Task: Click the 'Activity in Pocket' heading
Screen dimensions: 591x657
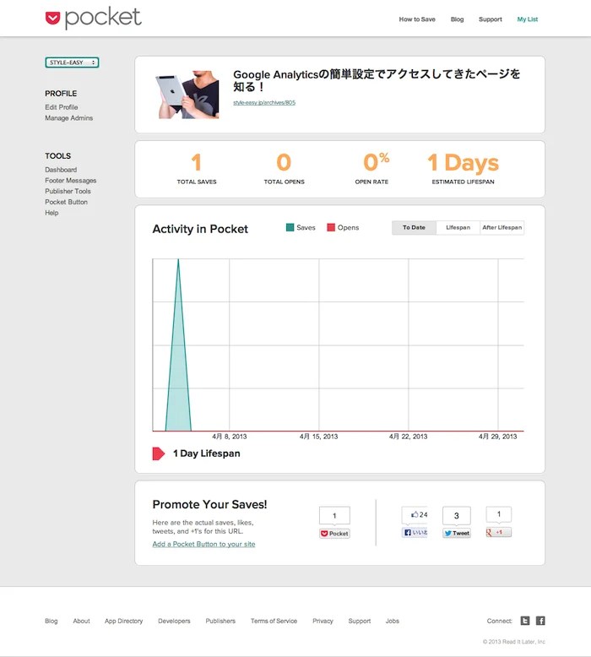Action: pyautogui.click(x=200, y=229)
